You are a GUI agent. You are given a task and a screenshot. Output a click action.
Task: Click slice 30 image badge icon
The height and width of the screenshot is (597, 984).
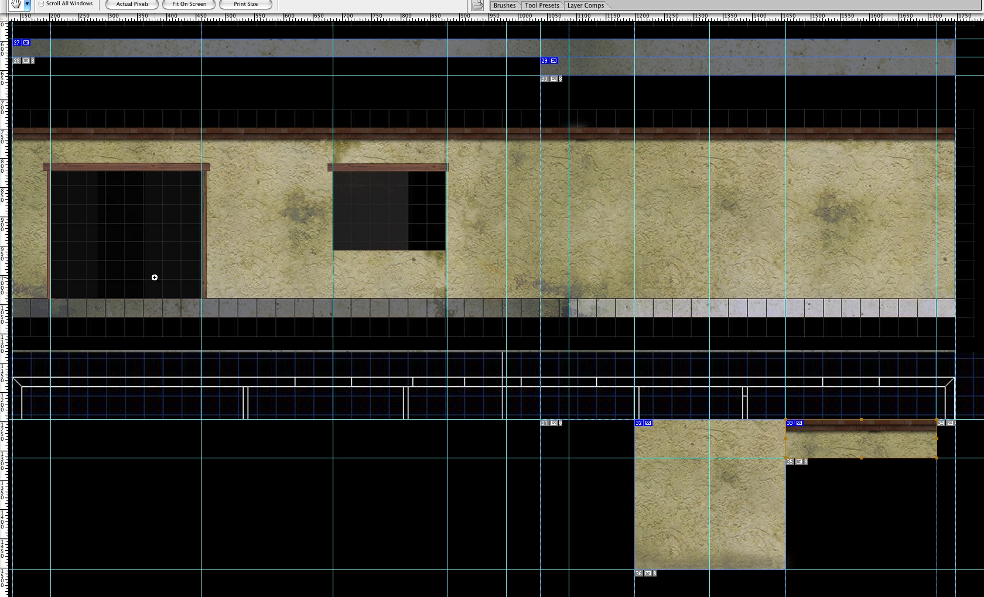(x=553, y=79)
